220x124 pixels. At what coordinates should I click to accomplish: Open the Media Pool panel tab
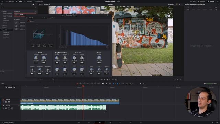10,1
